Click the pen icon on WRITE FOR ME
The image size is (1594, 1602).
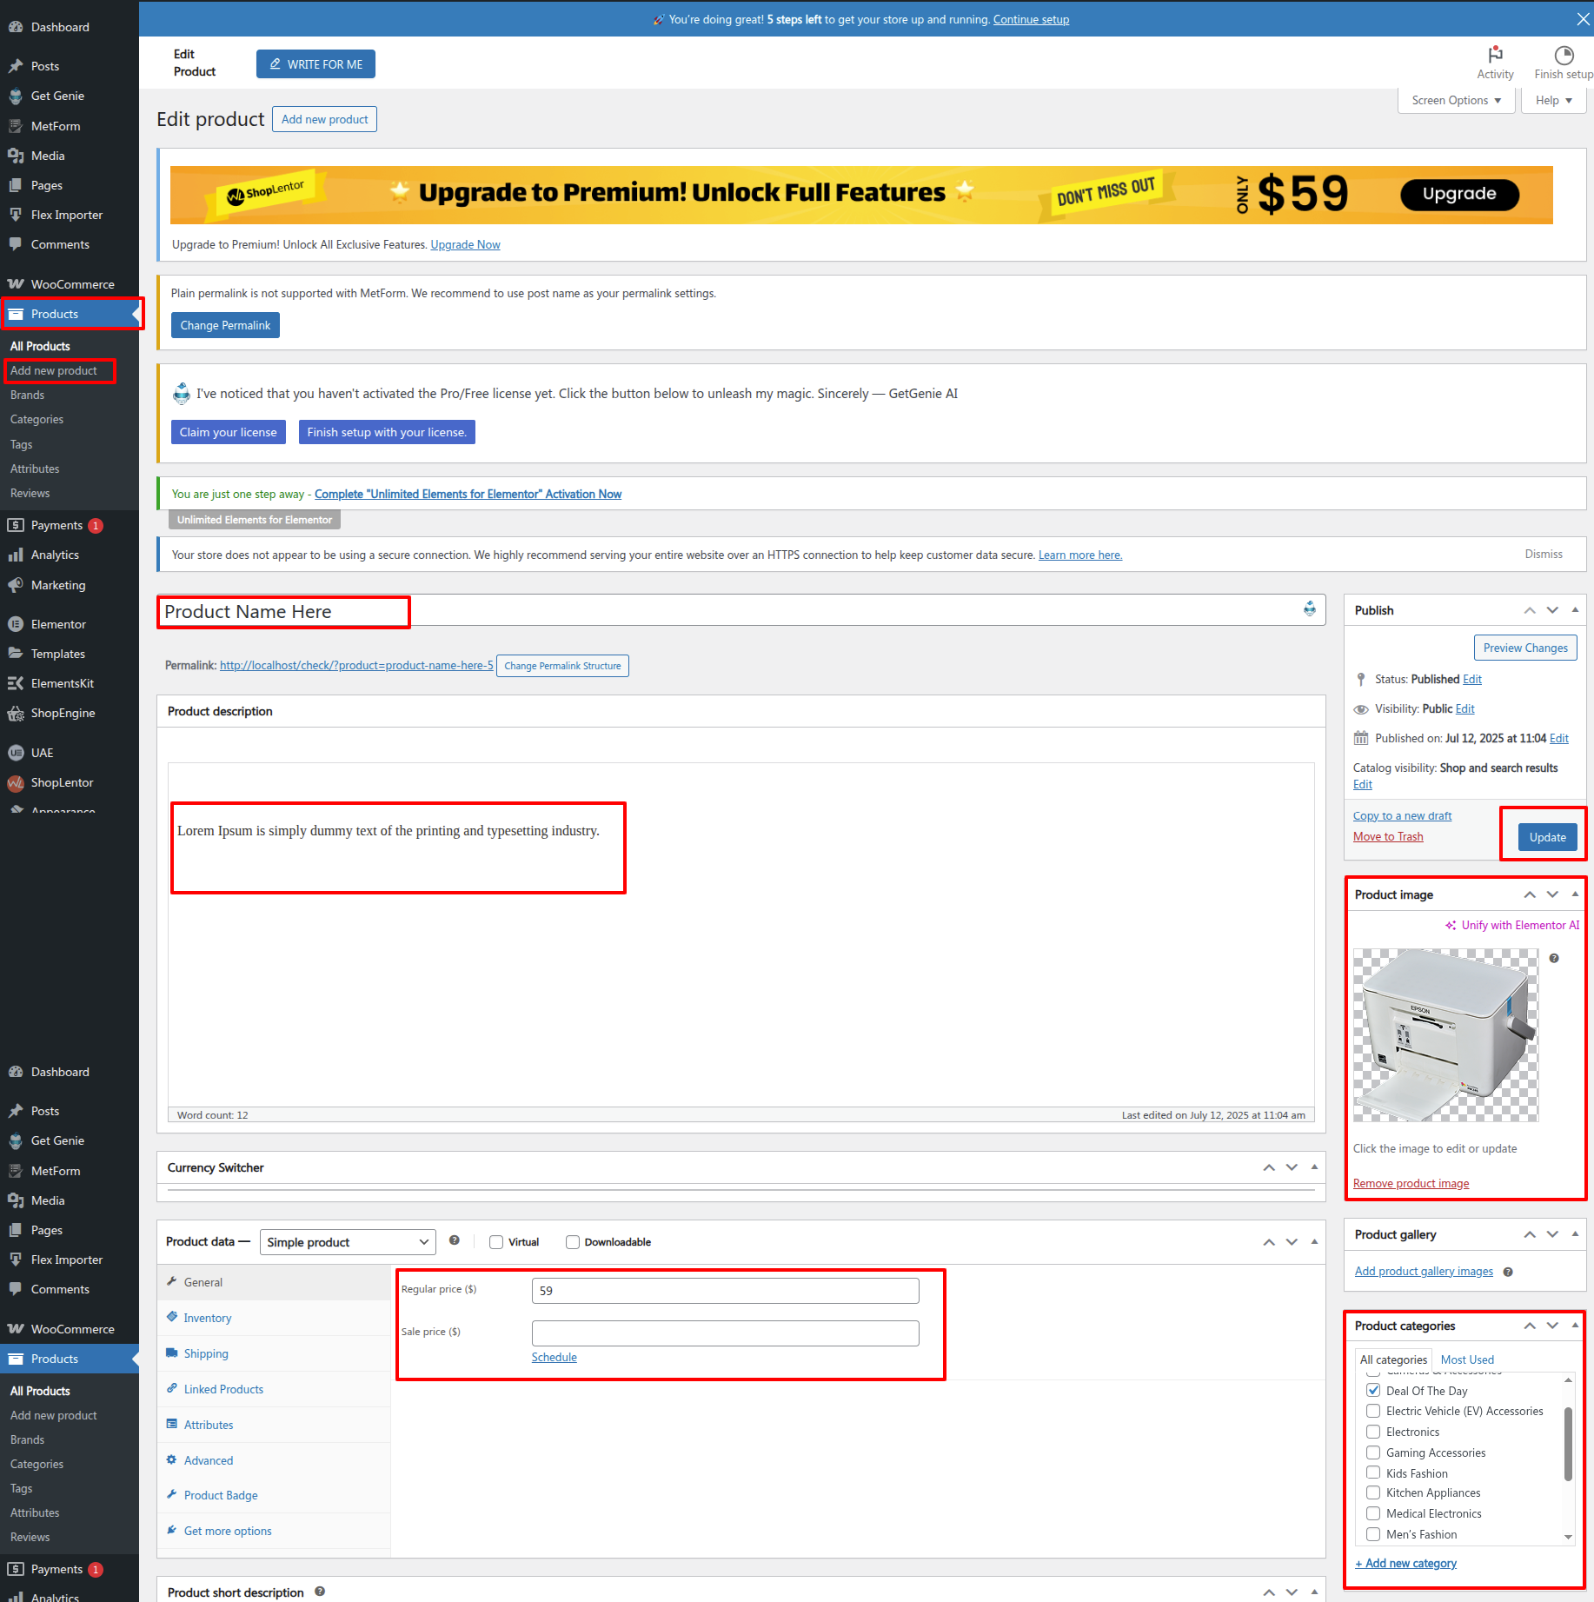pos(276,63)
